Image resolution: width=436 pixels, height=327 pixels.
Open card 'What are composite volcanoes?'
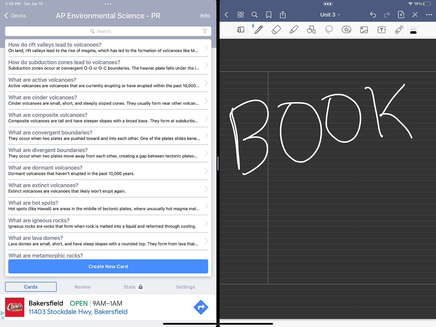coord(108,118)
